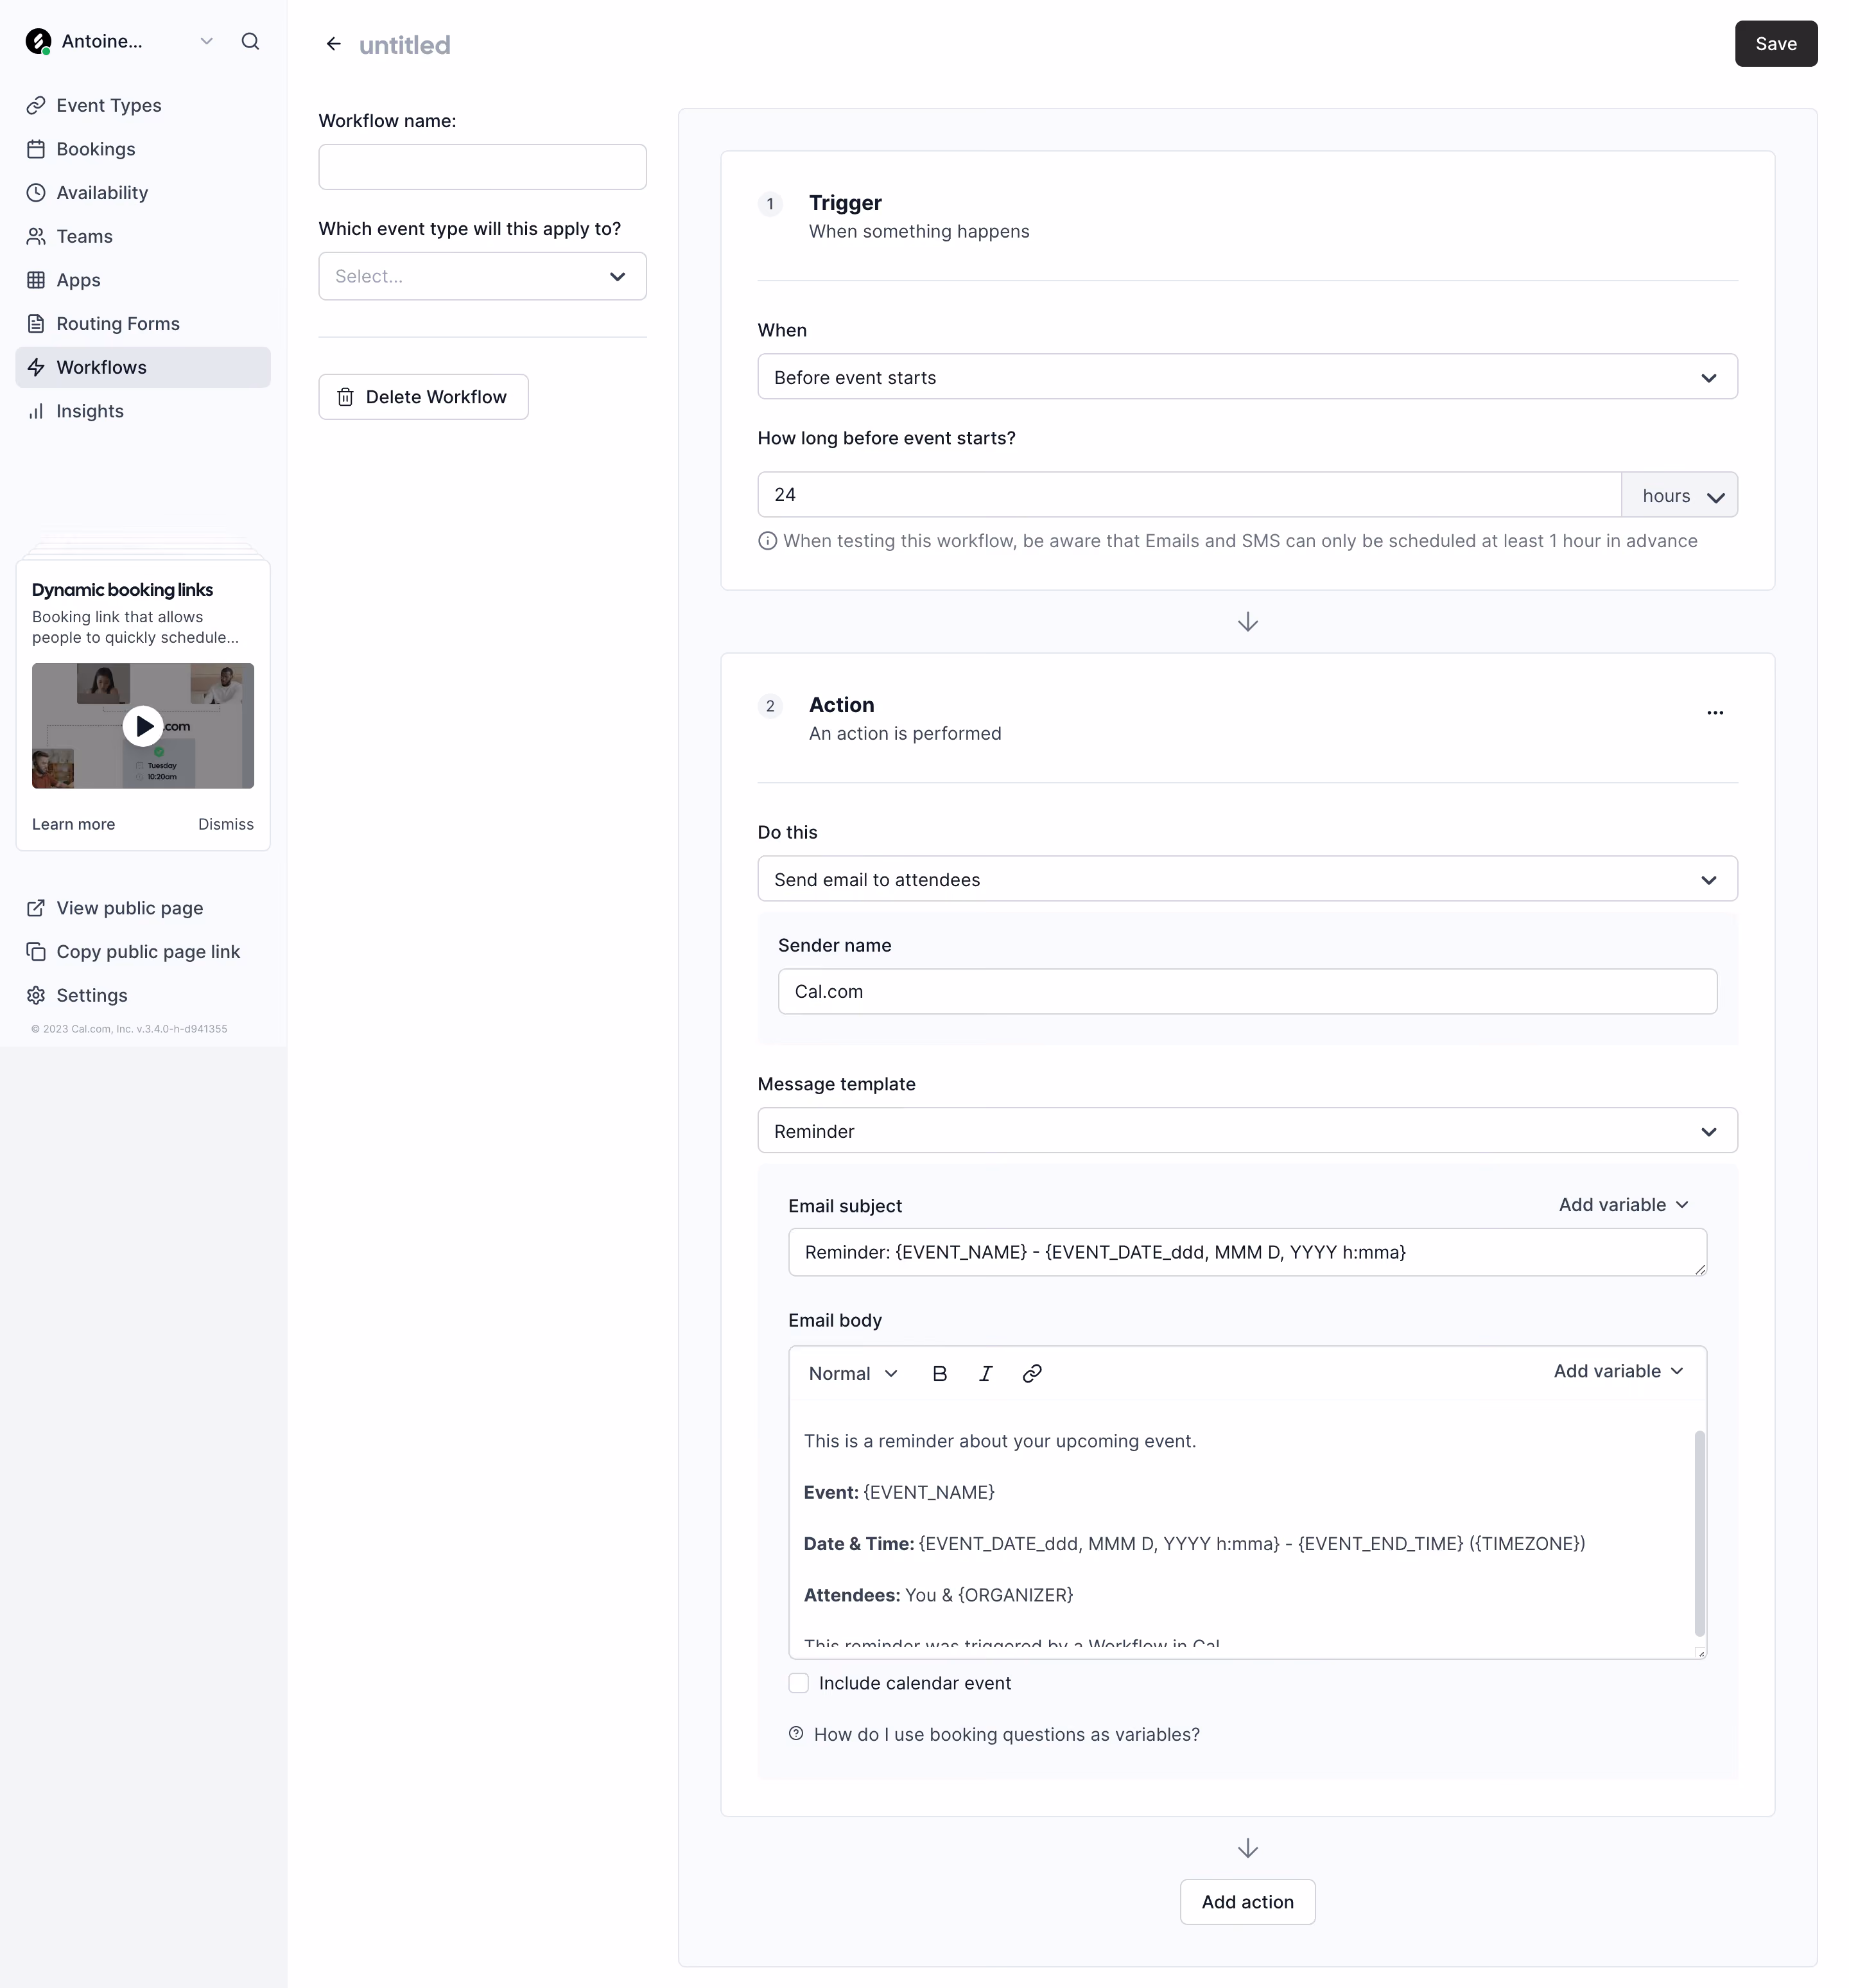Click the email body vertical scrollbar
Image resolution: width=1849 pixels, height=1988 pixels.
pyautogui.click(x=1699, y=1533)
